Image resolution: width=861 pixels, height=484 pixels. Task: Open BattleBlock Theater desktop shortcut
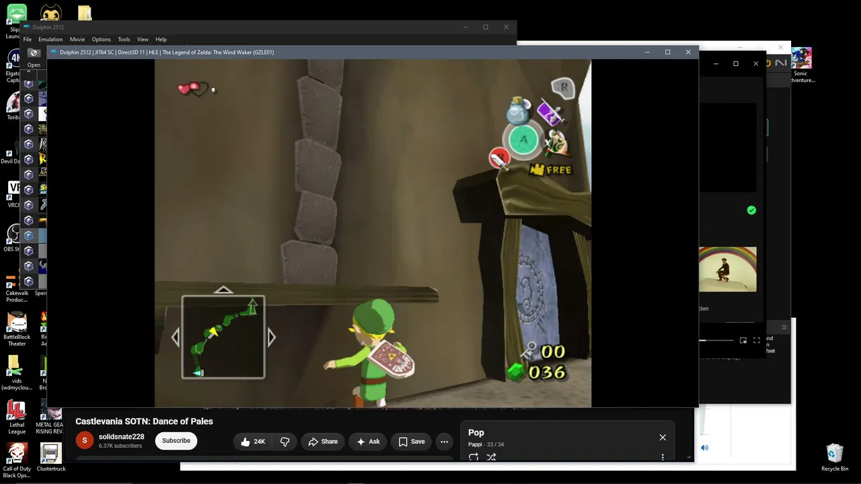pos(17,329)
